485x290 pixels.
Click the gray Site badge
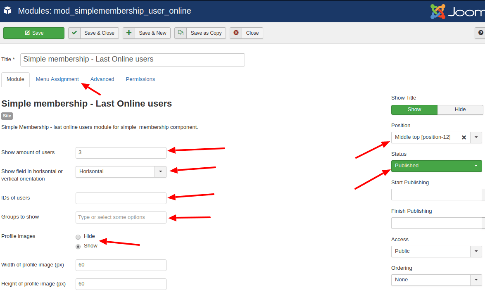(7, 116)
